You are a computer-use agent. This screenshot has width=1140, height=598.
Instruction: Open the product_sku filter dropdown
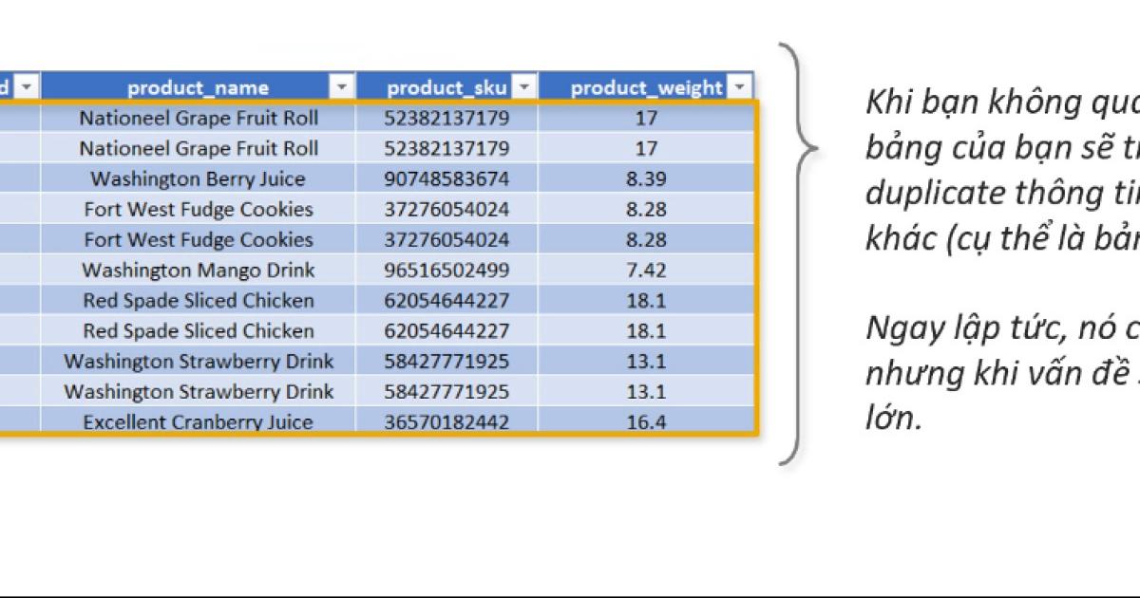tap(522, 87)
